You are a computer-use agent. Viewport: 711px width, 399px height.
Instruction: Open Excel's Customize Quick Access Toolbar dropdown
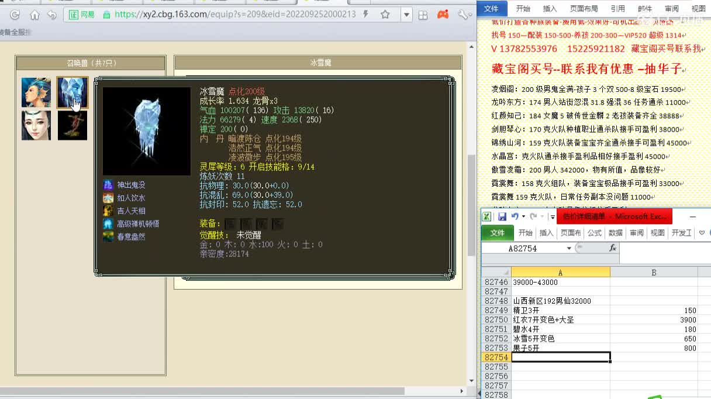click(553, 217)
